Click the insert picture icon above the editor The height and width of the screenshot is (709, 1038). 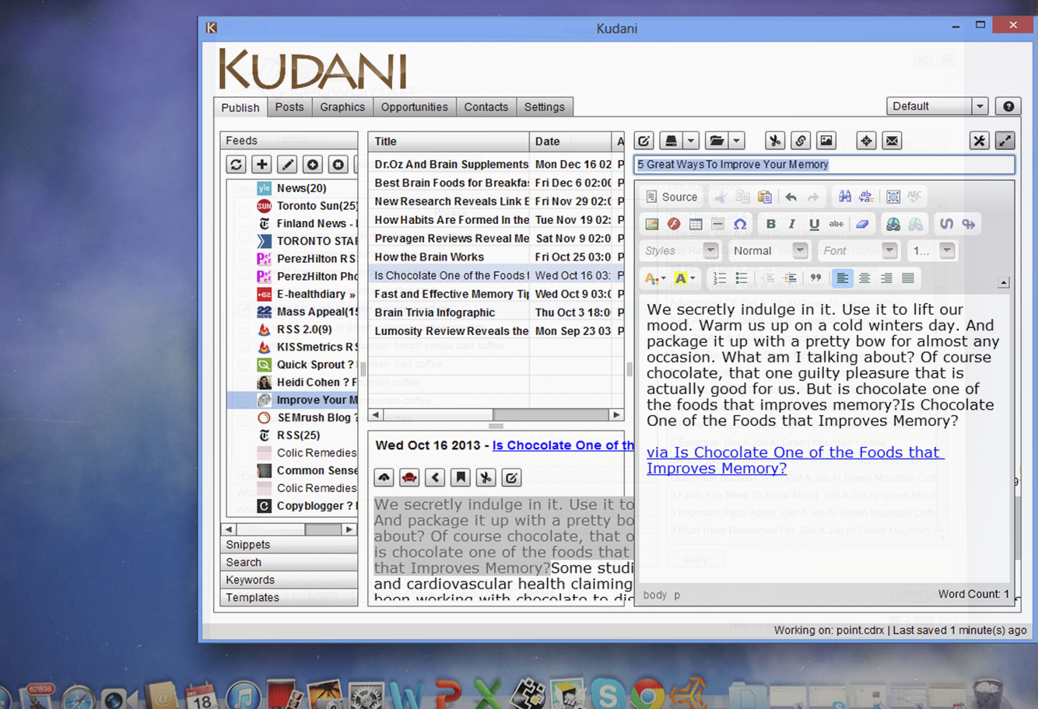pyautogui.click(x=826, y=141)
